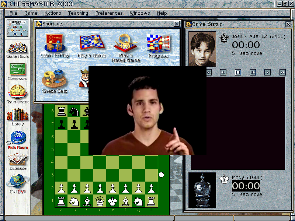
Task: Close the Game Status window
Action: coord(288,24)
